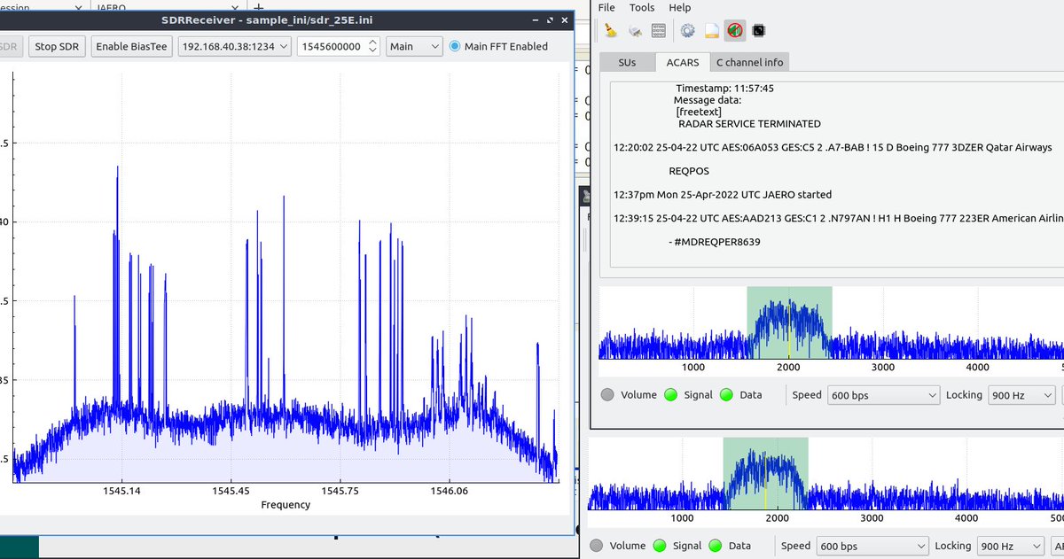Open the Main FFT selection dropdown
This screenshot has height=559, width=1064.
pyautogui.click(x=414, y=46)
